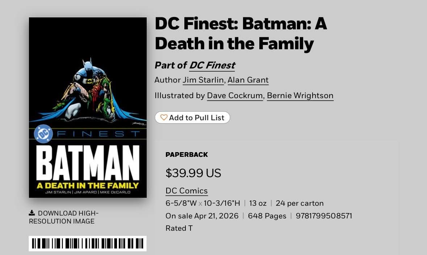The image size is (427, 255).
Task: Click the book title heading
Action: click(240, 34)
